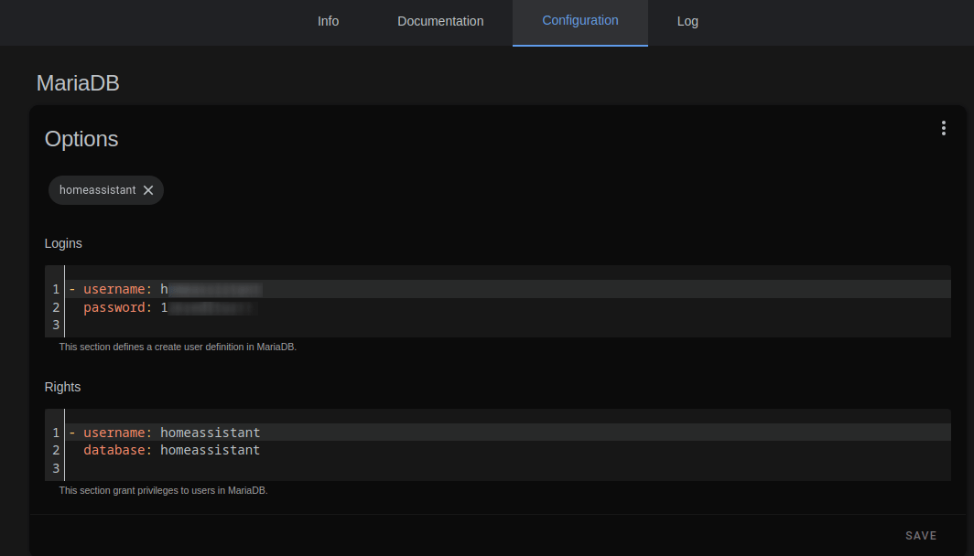Place cursor on empty line 3 of Logins
Viewport: 974px width, 556px height.
pos(507,325)
